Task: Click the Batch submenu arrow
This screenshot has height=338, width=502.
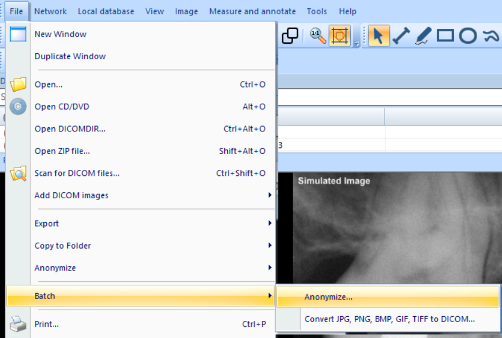Action: click(270, 296)
